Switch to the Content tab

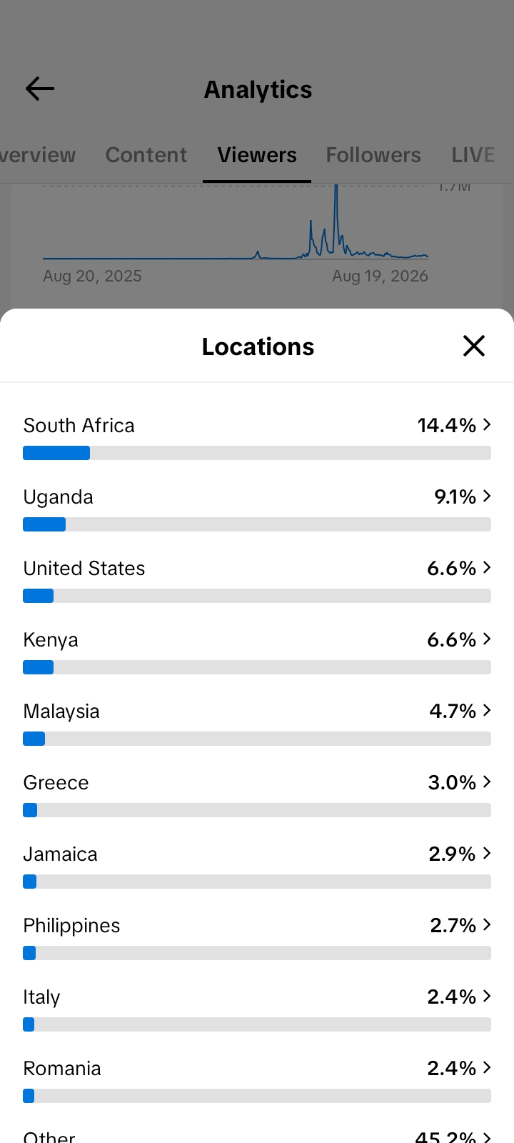pyautogui.click(x=146, y=155)
